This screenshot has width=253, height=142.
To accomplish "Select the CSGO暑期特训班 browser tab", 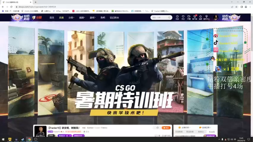I will point(16,2).
